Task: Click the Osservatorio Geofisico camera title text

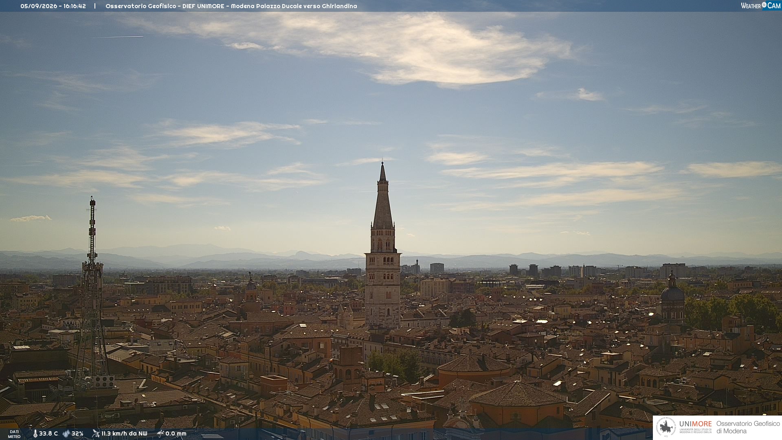Action: [x=231, y=6]
